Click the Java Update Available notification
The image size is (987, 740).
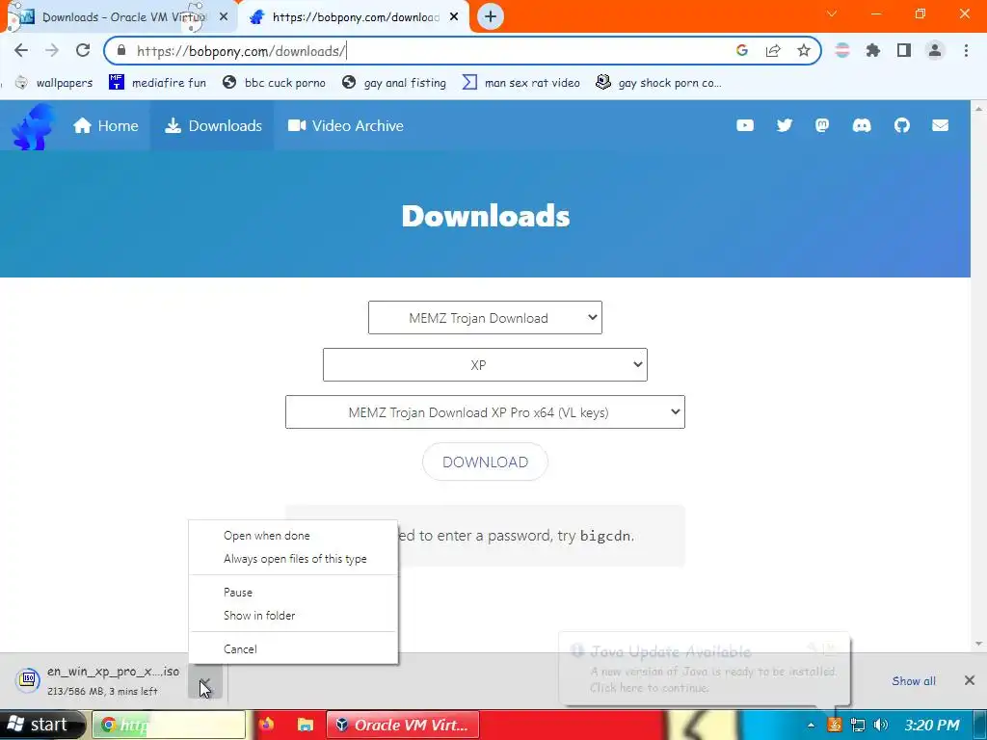pyautogui.click(x=704, y=669)
